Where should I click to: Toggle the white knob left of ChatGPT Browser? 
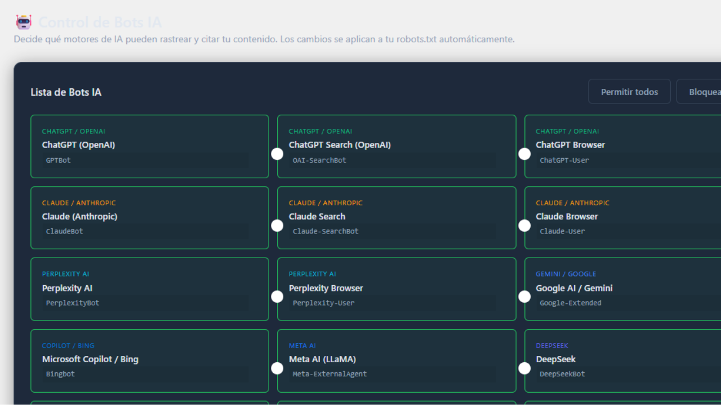coord(524,154)
